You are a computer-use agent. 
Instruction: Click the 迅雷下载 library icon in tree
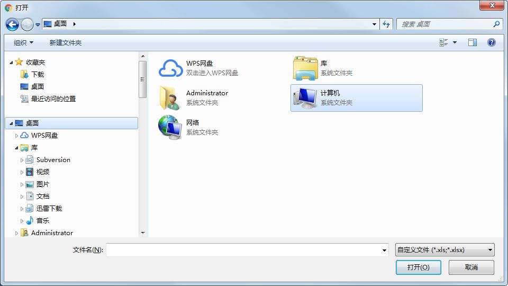[30, 209]
